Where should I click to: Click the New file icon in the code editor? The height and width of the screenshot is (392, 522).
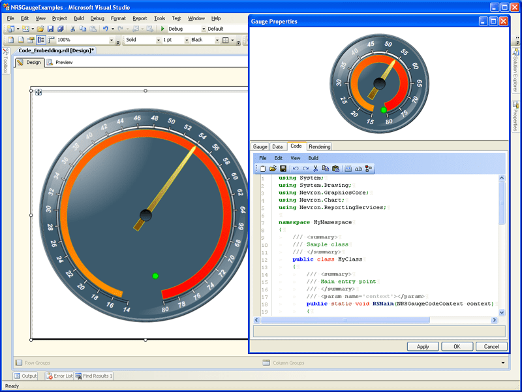point(262,169)
